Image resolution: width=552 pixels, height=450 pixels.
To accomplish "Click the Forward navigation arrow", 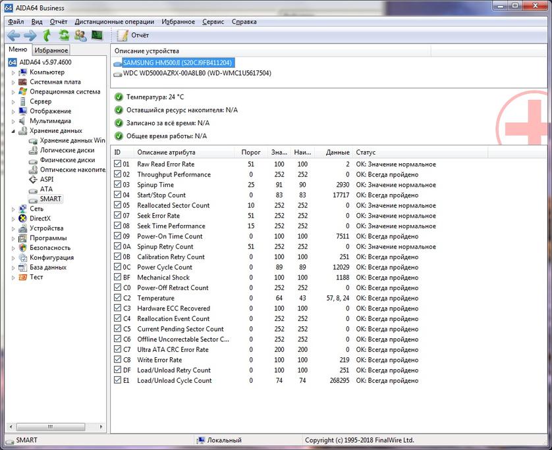I will (30, 35).
